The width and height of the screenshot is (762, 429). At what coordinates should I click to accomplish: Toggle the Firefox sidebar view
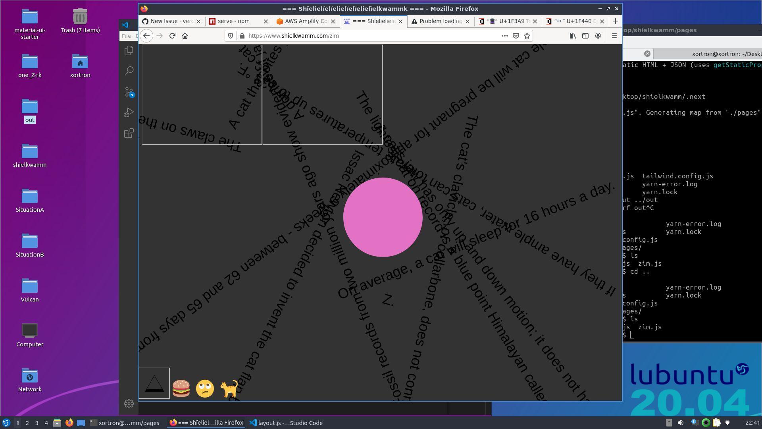coord(585,36)
